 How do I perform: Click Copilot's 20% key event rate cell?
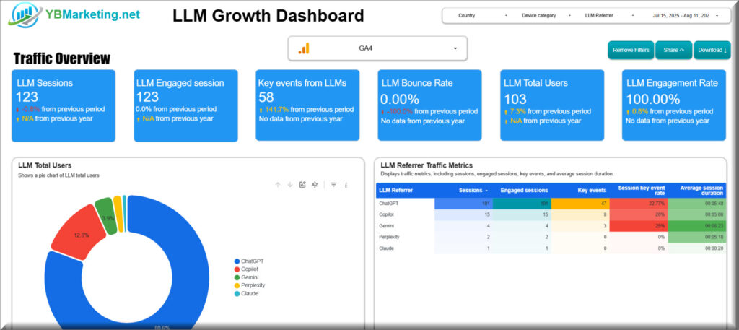click(x=639, y=214)
